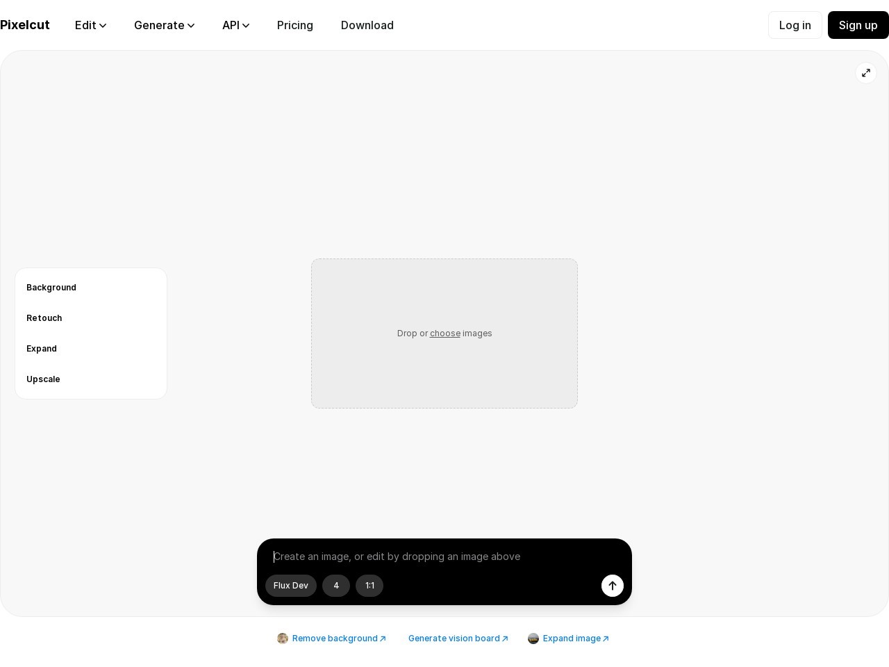Open the Download page
This screenshot has height=667, width=889.
[367, 25]
